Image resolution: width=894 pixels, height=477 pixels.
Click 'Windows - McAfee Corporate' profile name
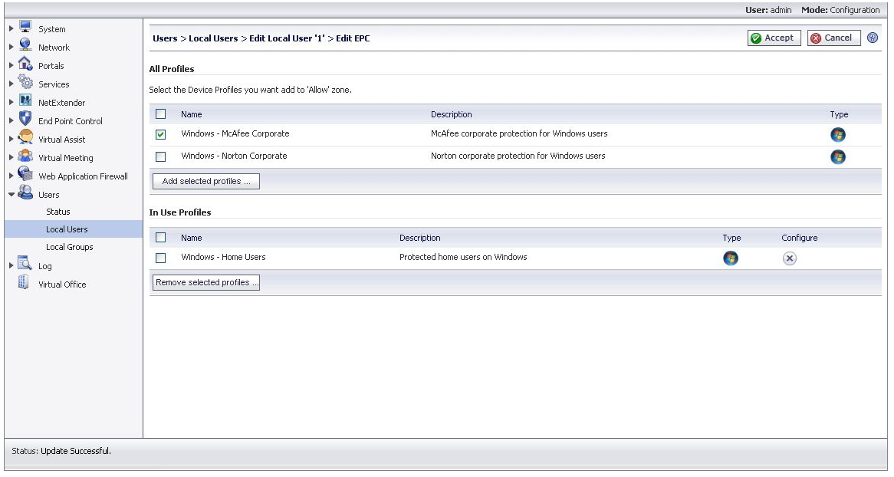(x=235, y=133)
